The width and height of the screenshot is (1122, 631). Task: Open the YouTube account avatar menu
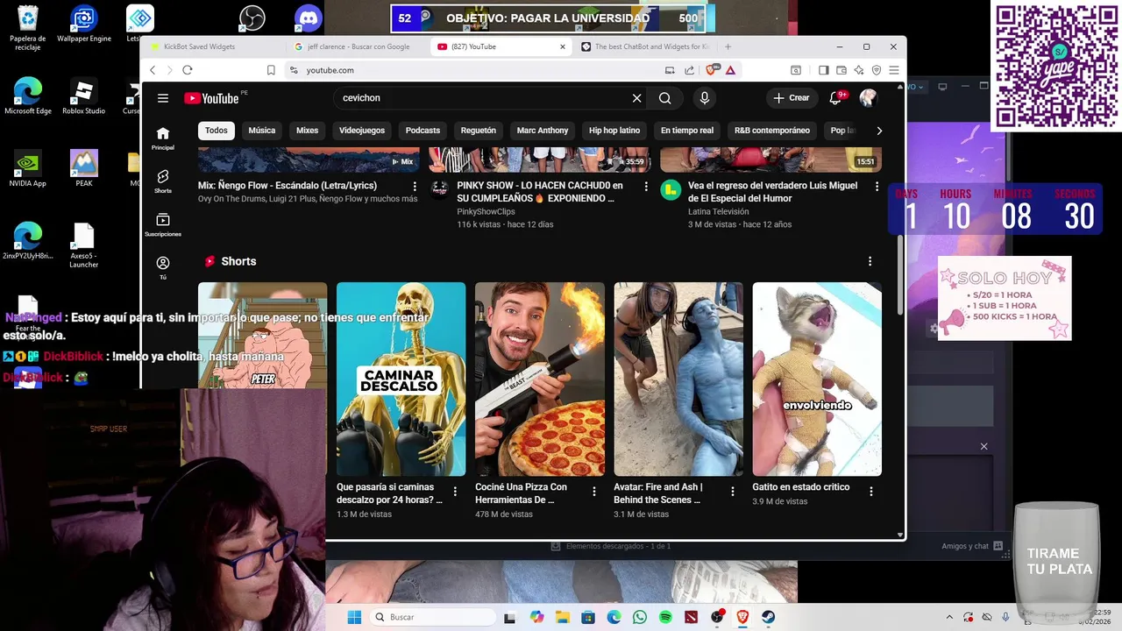point(868,98)
